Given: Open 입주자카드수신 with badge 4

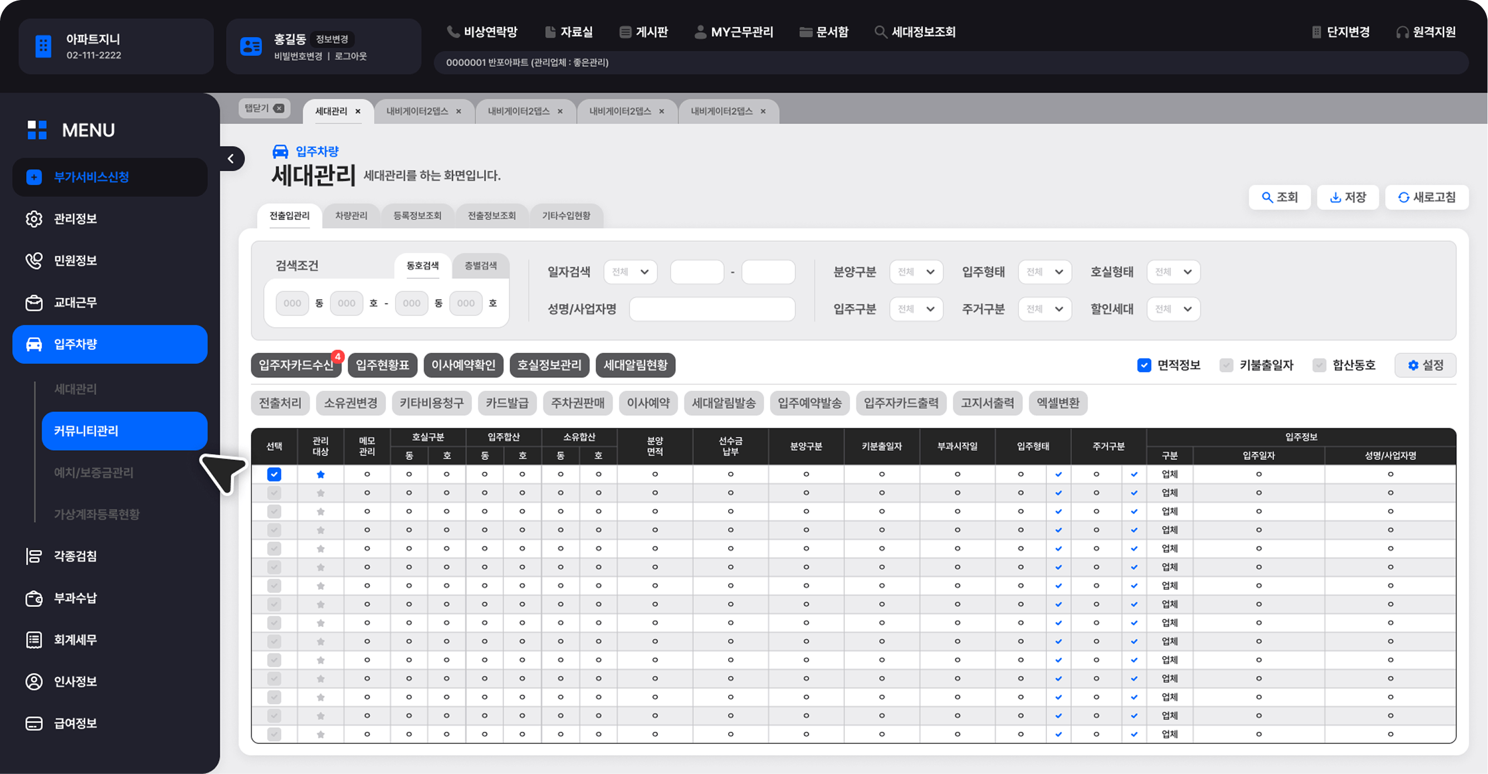Looking at the screenshot, I should click(x=296, y=365).
